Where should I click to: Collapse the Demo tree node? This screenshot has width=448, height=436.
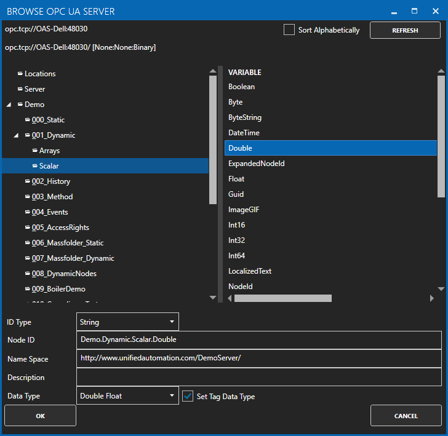tap(9, 105)
